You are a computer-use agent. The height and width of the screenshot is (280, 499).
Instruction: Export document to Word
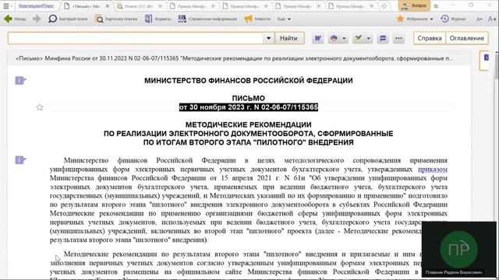click(317, 38)
